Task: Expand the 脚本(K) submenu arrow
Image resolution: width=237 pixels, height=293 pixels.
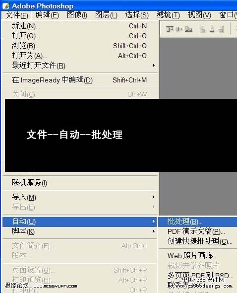Action: coord(153,231)
